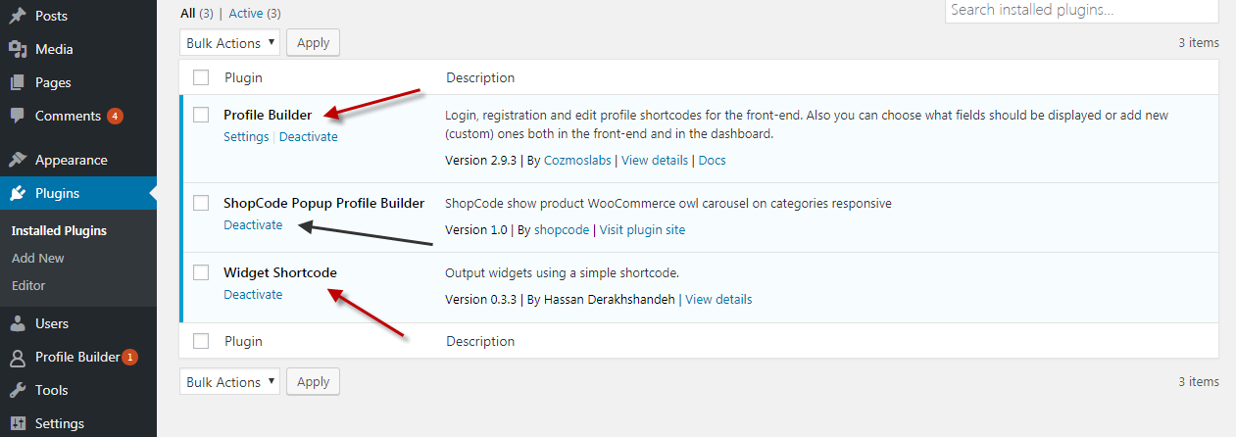Click the Users person icon
The height and width of the screenshot is (437, 1236).
coord(18,323)
